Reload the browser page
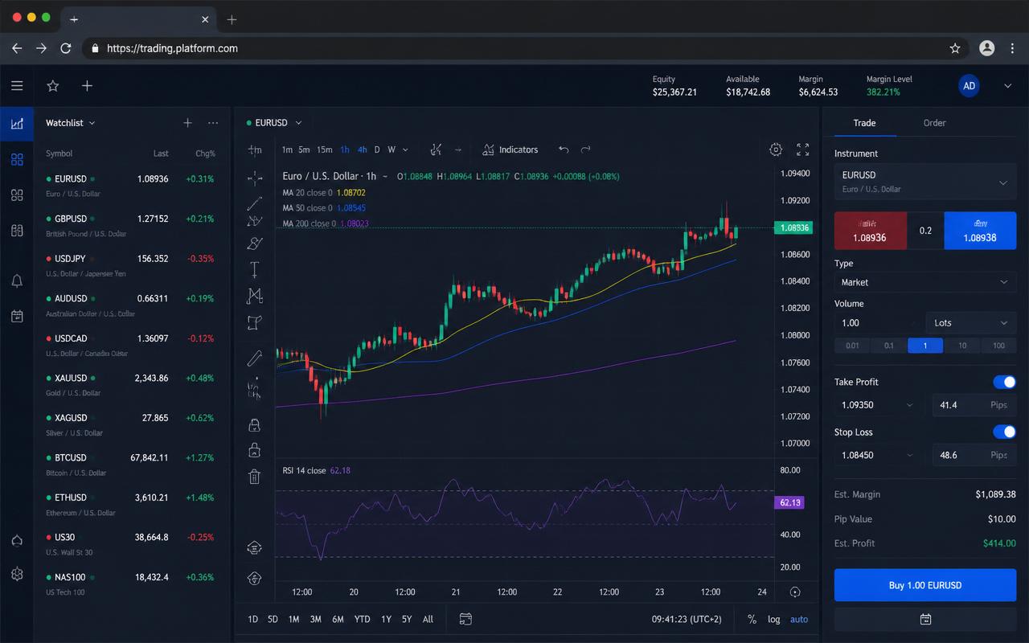Viewport: 1029px width, 643px height. 66,48
